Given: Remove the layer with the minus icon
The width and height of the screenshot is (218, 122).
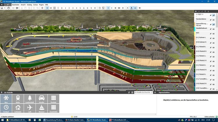Looking at the screenshot, I should click(199, 11).
